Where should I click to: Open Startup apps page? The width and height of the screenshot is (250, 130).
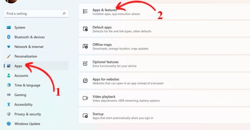click(x=164, y=116)
